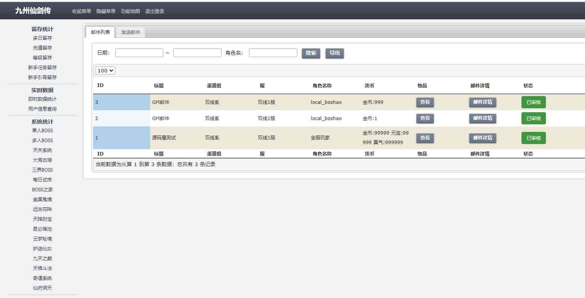Click the 角色名 input field

(274, 52)
